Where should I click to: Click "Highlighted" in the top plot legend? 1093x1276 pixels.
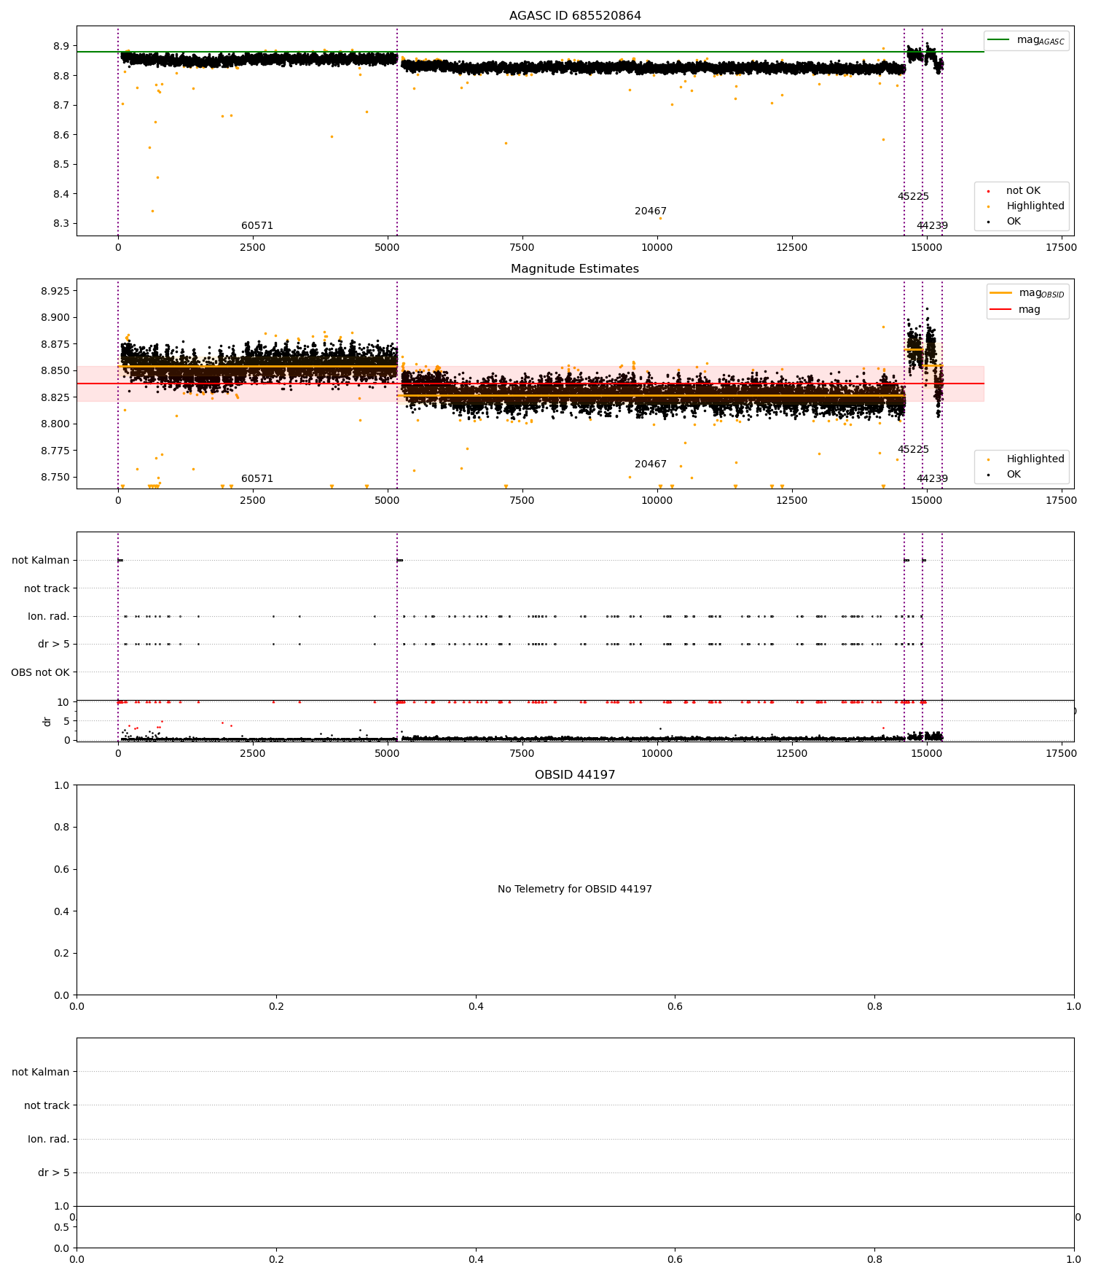(x=1035, y=206)
